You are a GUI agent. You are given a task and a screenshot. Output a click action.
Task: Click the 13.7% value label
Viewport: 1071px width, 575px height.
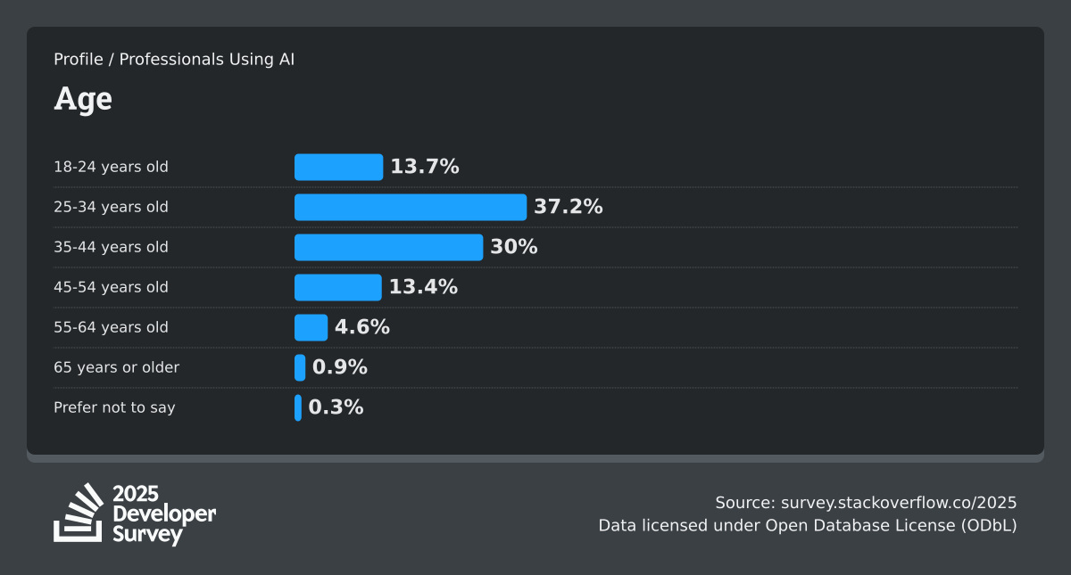[x=425, y=167]
